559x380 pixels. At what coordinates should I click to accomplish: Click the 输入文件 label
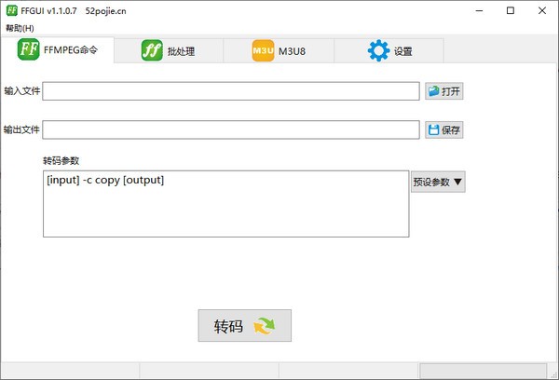[21, 91]
